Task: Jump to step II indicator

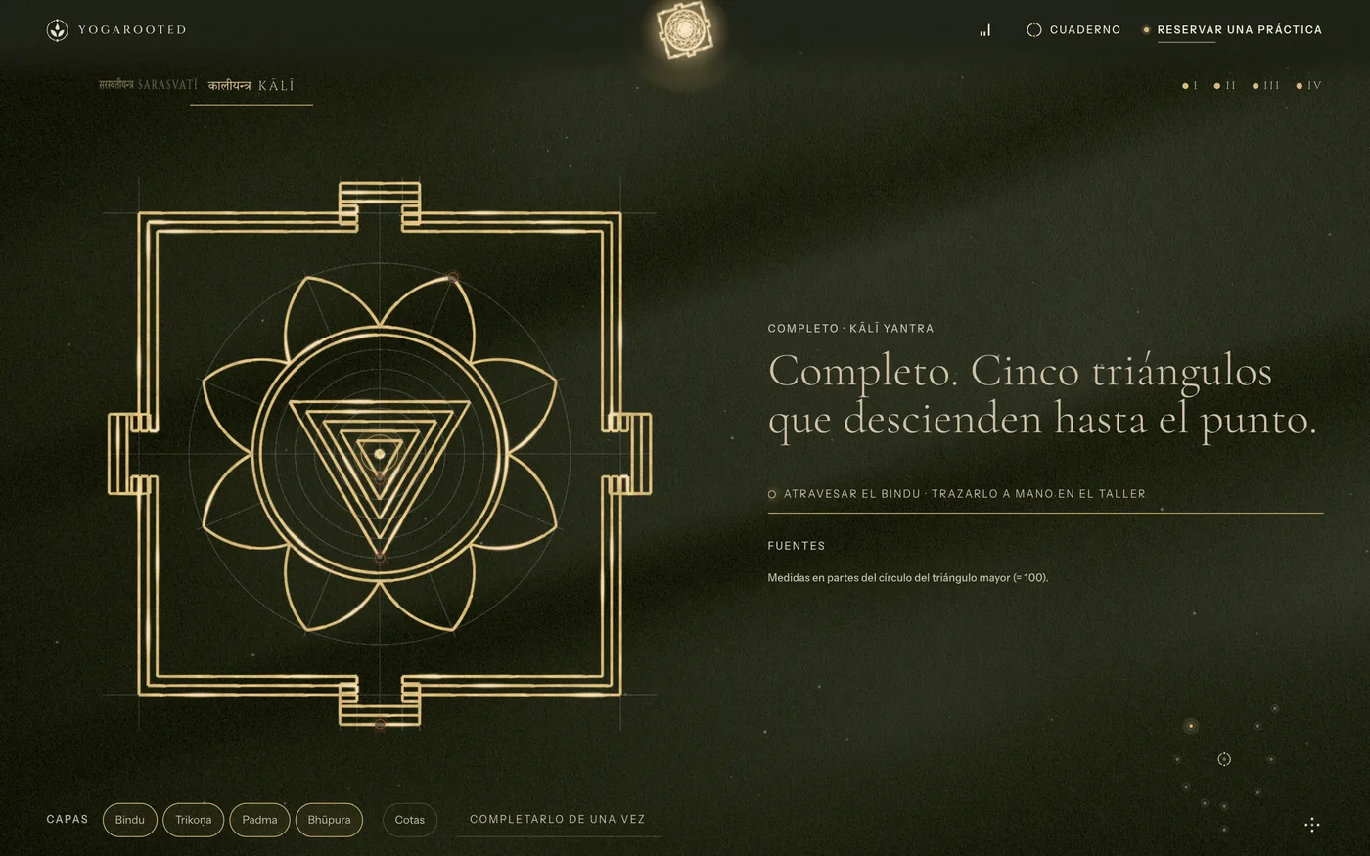Action: (1224, 86)
